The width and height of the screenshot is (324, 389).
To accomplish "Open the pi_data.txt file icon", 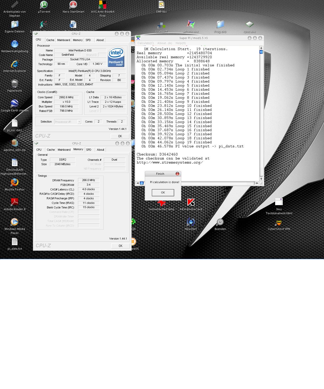I will [14, 244].
